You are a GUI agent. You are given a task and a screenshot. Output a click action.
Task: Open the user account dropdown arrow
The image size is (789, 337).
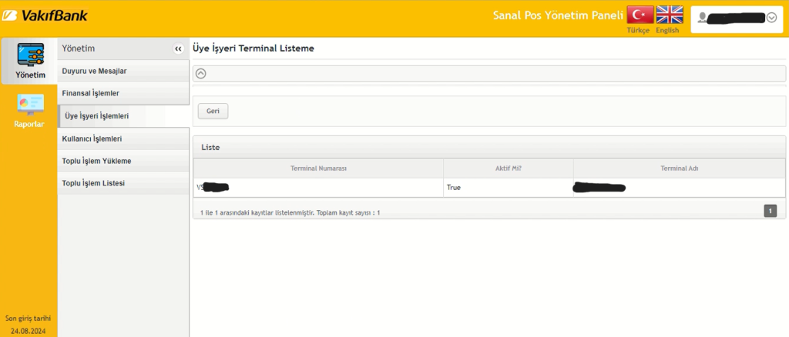pos(771,18)
